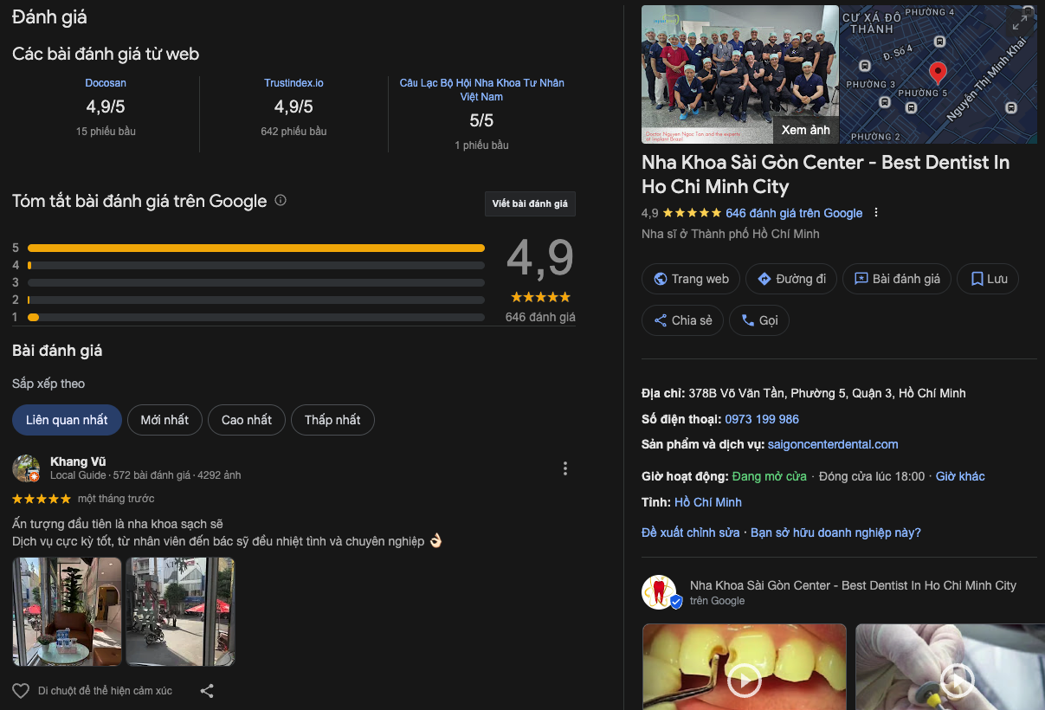Click the heart reaction icon under the review

(x=21, y=691)
